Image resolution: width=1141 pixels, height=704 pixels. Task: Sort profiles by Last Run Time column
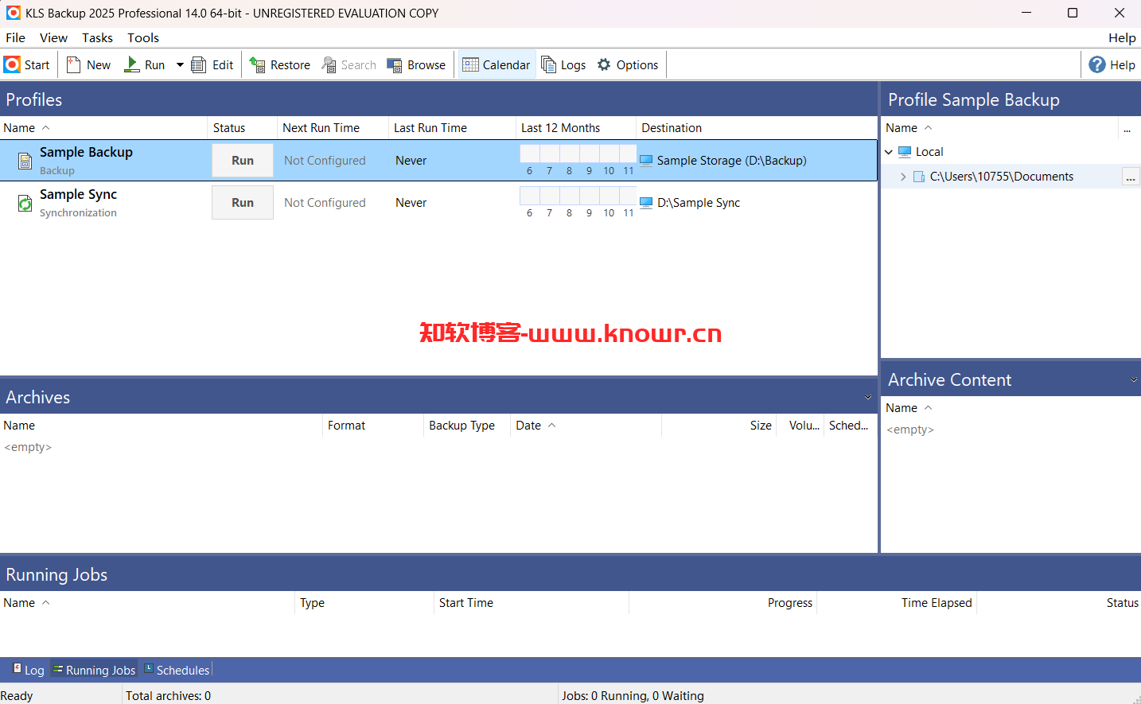click(x=452, y=128)
